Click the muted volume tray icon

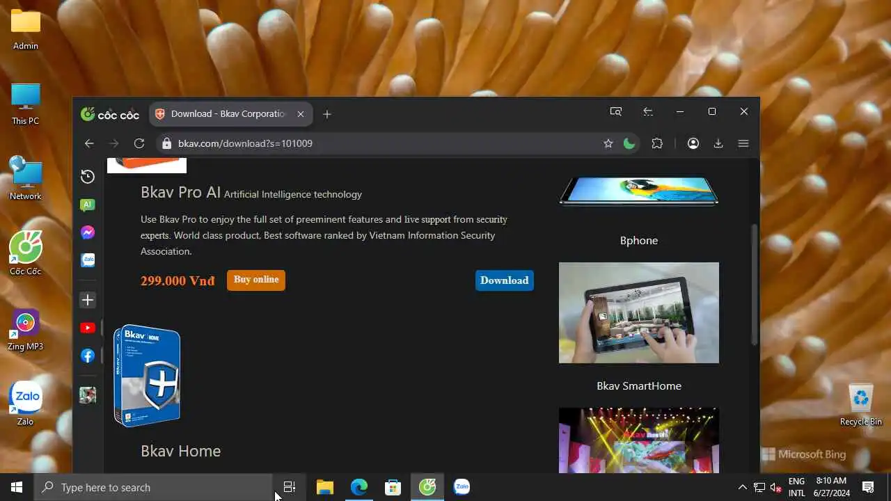(776, 487)
